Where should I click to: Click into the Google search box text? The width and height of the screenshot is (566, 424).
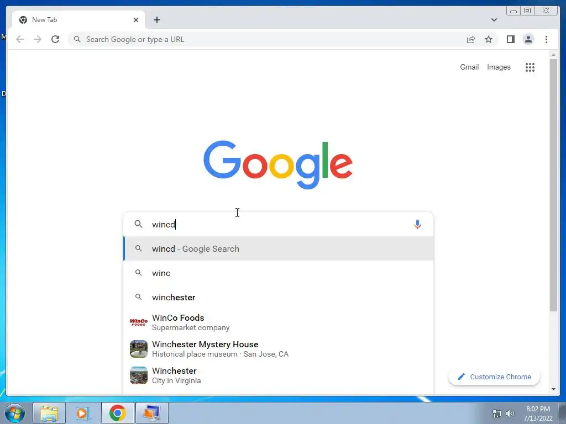pos(278,224)
